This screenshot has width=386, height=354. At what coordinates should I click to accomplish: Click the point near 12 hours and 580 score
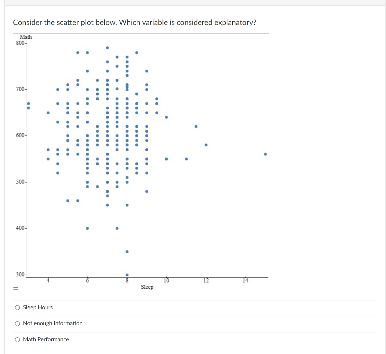[x=206, y=145]
